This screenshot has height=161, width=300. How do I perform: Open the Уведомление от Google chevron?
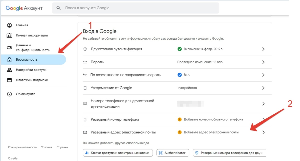click(263, 88)
